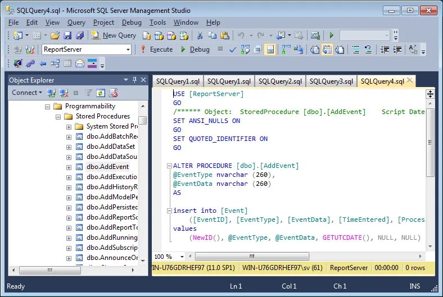Click the Cut scissors icon
443x297 pixels.
tap(200, 35)
